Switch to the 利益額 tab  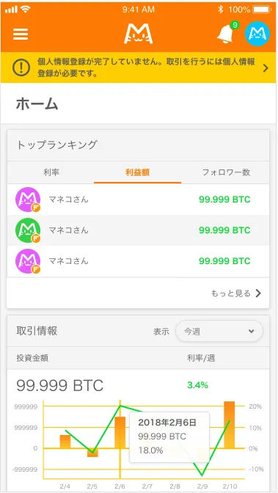(137, 172)
